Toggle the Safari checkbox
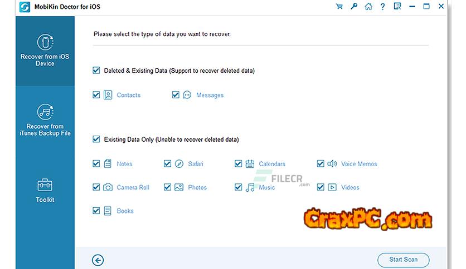The height and width of the screenshot is (269, 466). tap(167, 163)
